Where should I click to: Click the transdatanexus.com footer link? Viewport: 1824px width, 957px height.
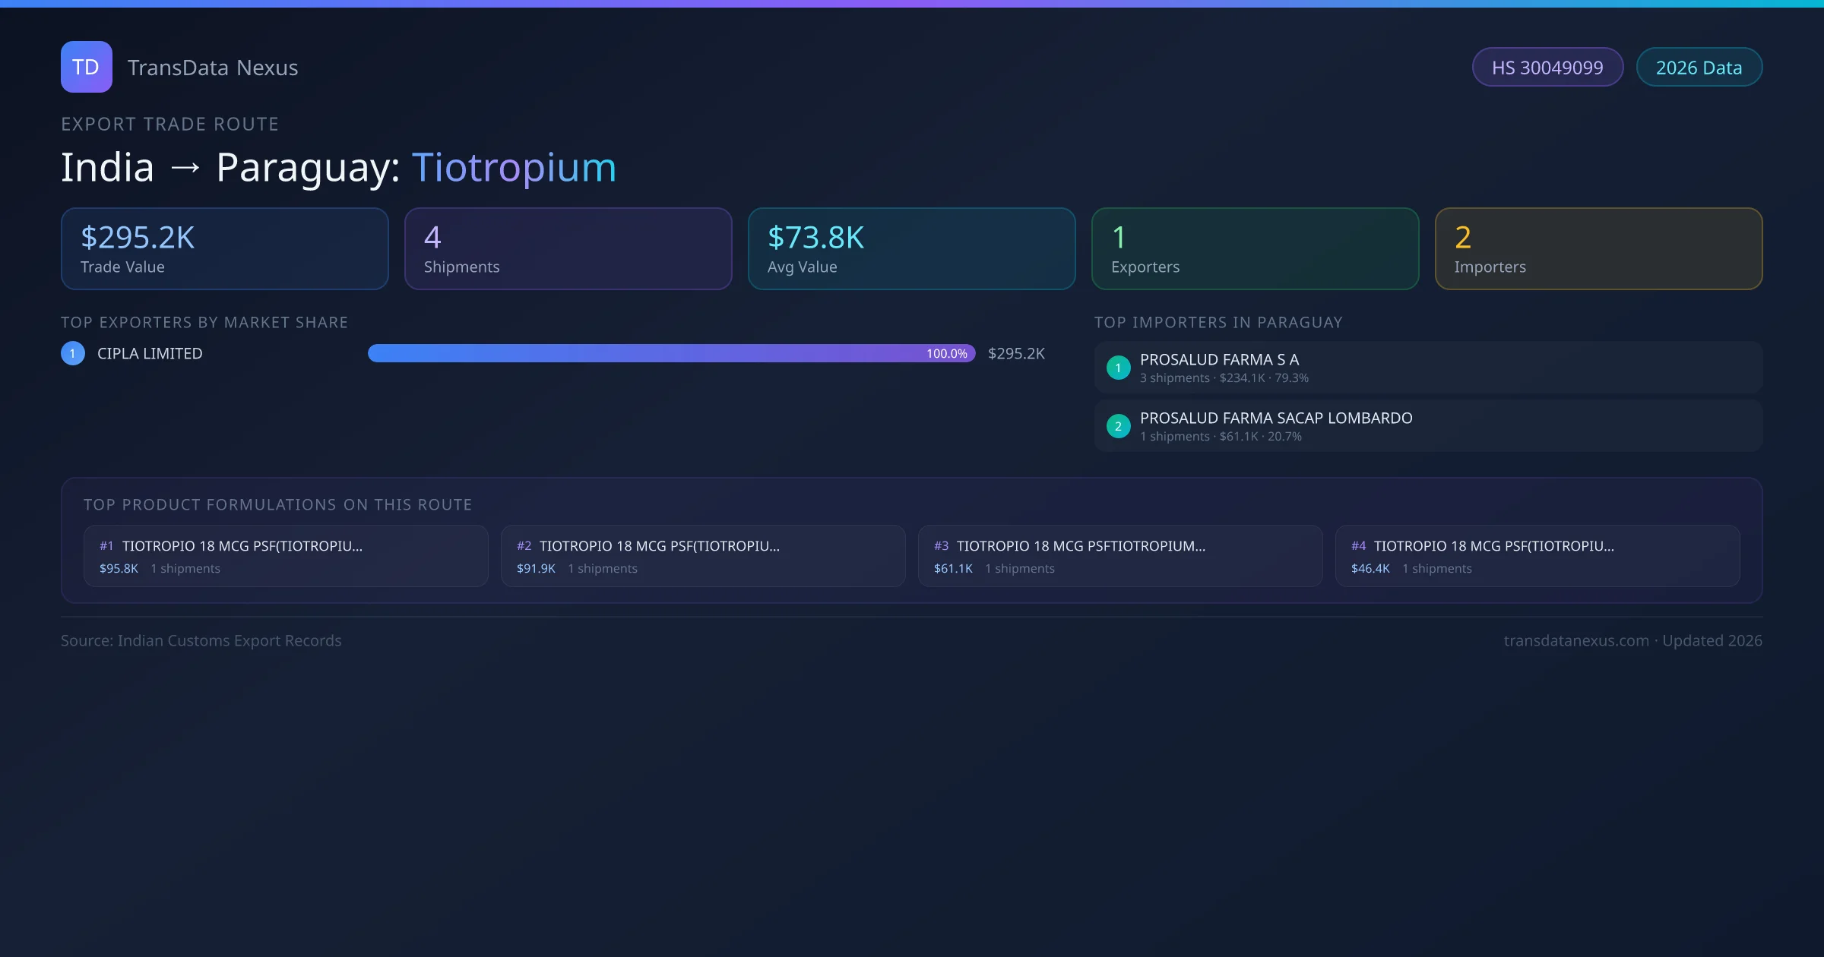[x=1575, y=640]
